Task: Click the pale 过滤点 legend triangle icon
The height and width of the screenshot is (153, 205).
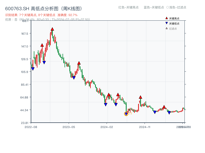Action: 166,28
